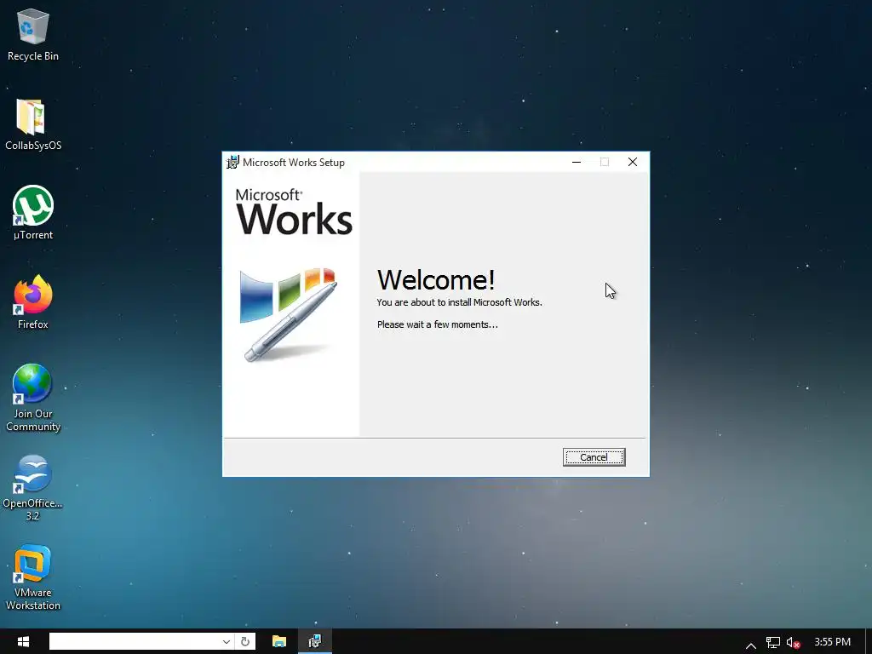The height and width of the screenshot is (654, 872).
Task: Open the 3:55 PM clock
Action: 833,642
